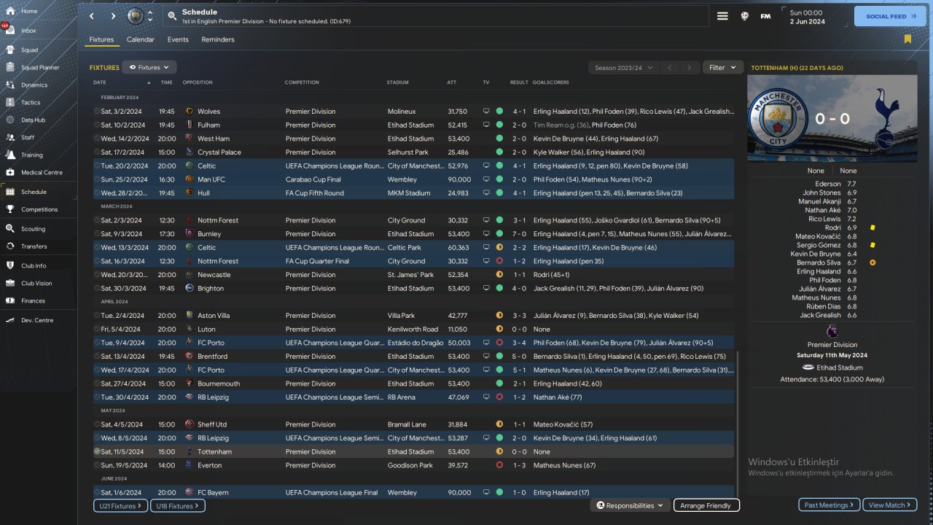Open the Fixtures view dropdown
933x525 pixels.
tap(149, 67)
